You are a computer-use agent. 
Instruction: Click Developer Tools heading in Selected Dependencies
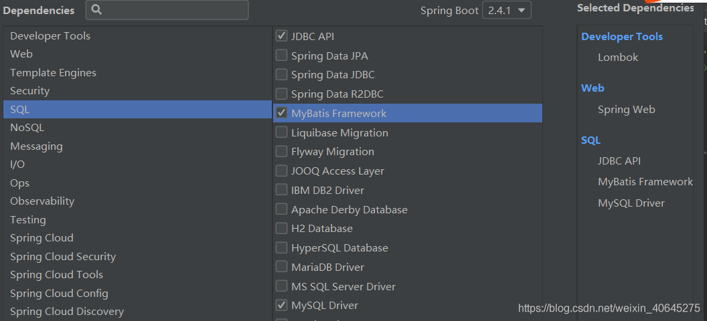(622, 37)
